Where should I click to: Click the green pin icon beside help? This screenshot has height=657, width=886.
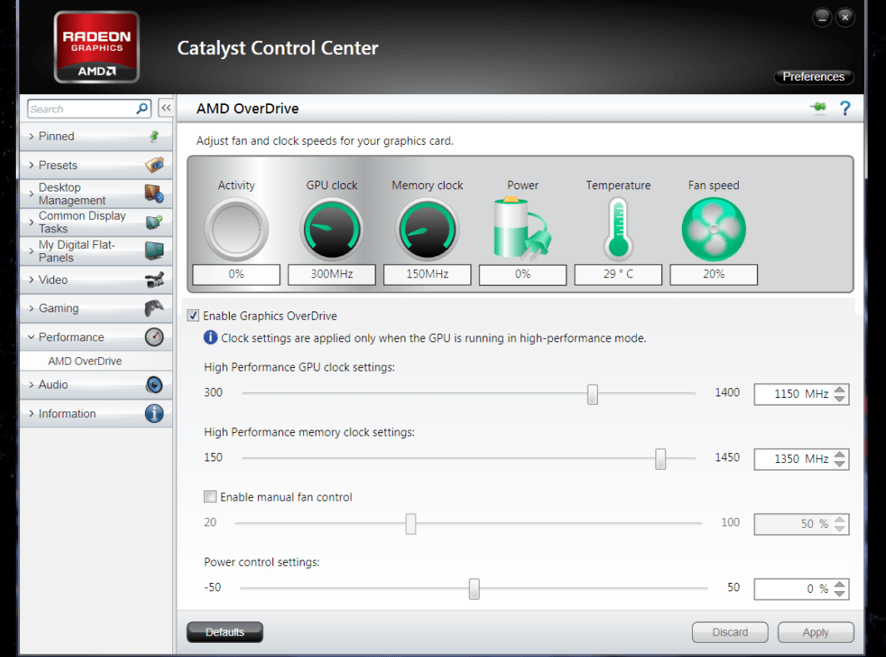tap(819, 107)
